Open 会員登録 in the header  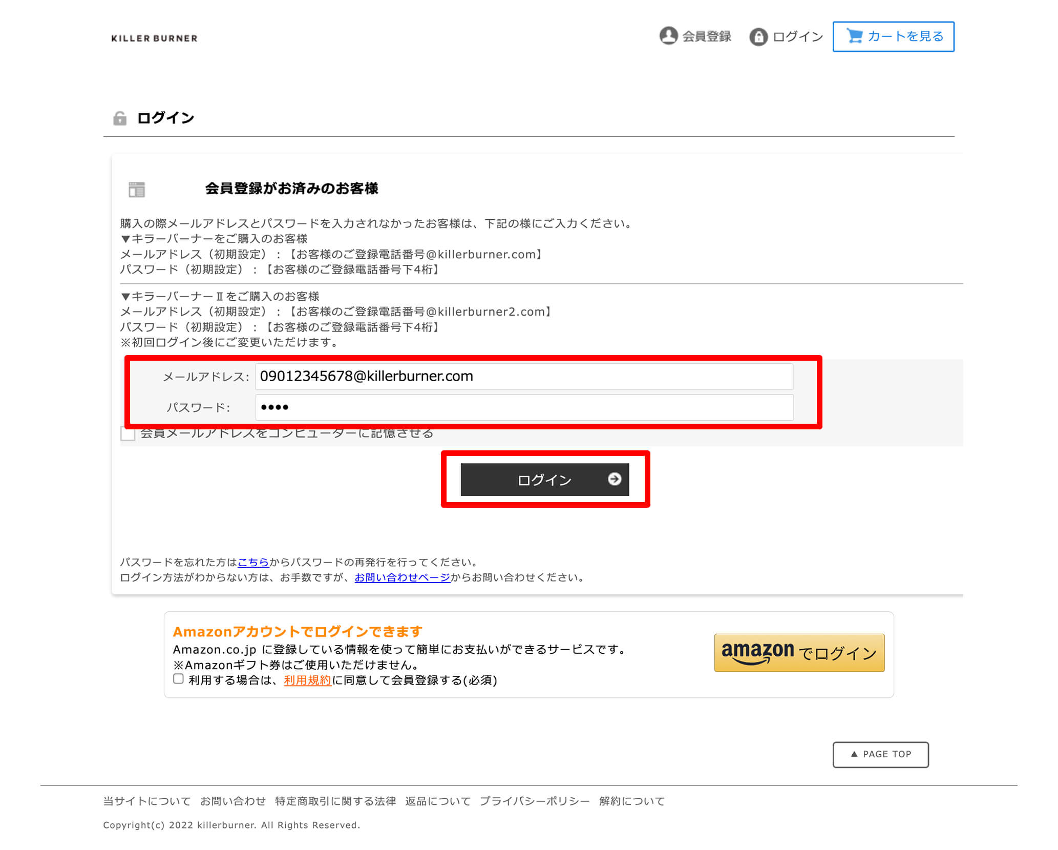(706, 36)
